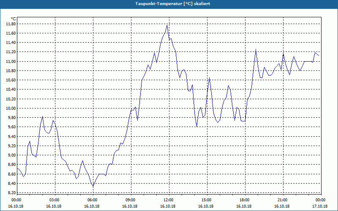Screen dimensions: 338x211
Task: Click the 11,60 y-axis label
Action: 11,33
